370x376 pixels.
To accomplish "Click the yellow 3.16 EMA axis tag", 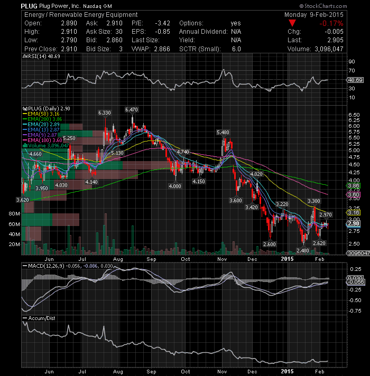I will [354, 213].
